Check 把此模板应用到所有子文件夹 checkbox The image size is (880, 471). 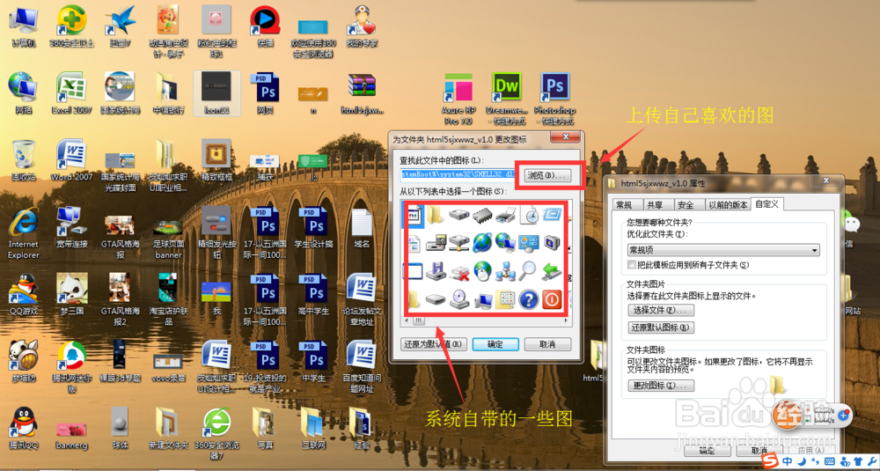[633, 264]
